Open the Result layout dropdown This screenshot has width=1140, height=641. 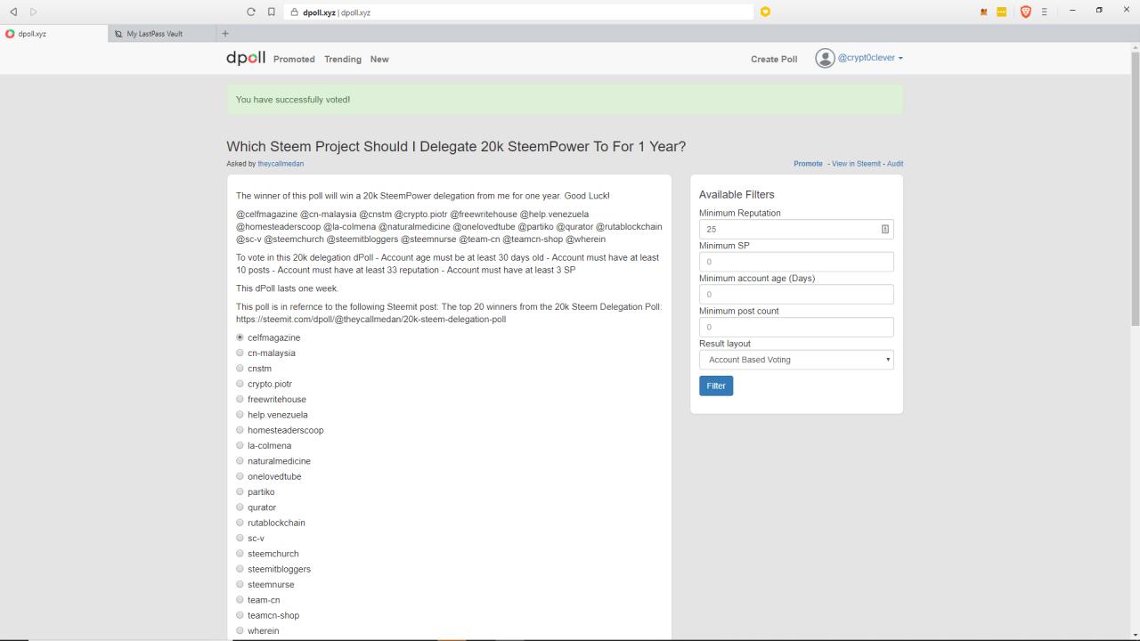pyautogui.click(x=796, y=360)
